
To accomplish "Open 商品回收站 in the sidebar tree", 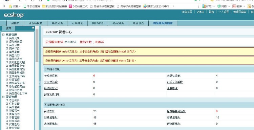I will pyautogui.click(x=16, y=59).
